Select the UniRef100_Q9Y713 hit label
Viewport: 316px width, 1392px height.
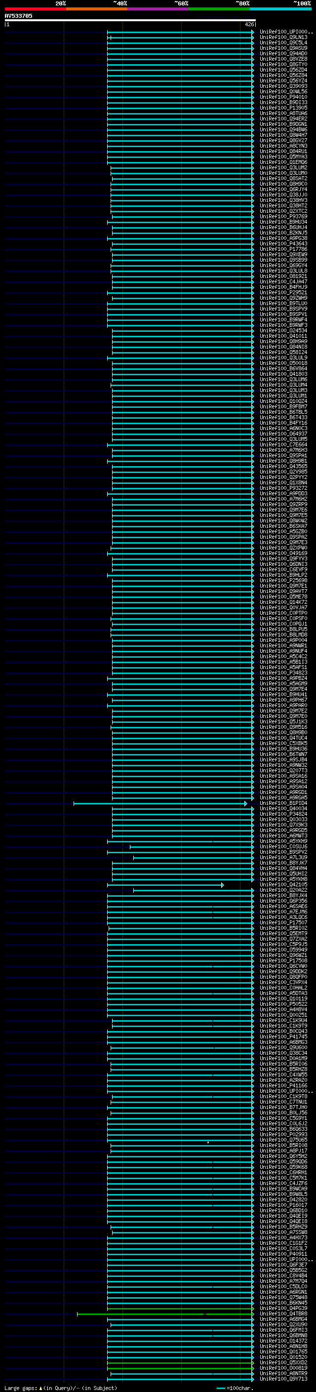283,1379
